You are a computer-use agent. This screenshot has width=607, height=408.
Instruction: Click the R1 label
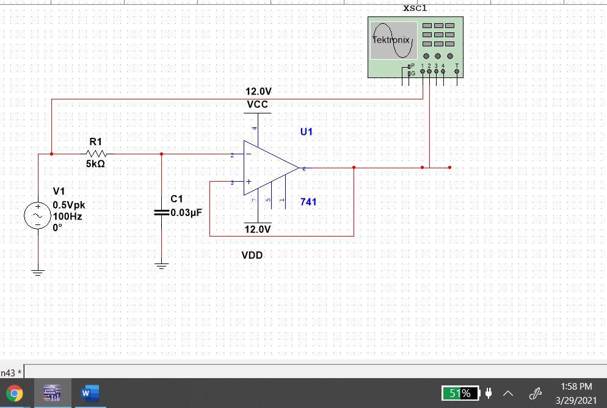(96, 141)
